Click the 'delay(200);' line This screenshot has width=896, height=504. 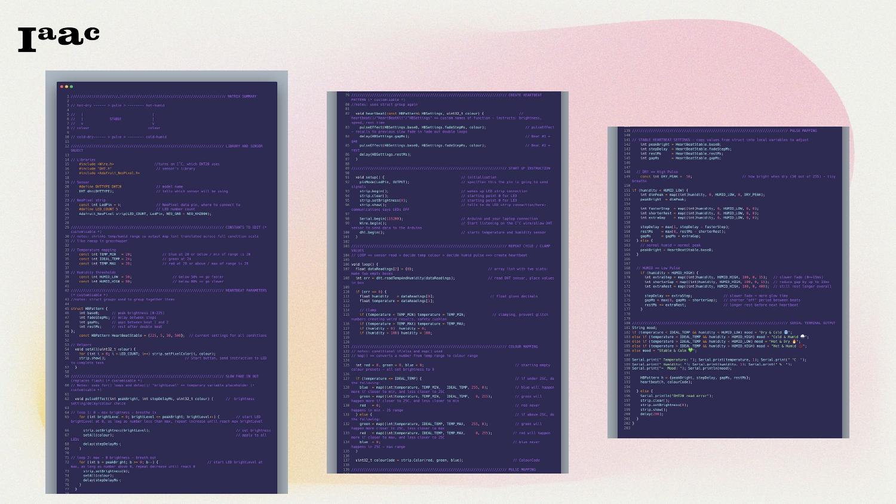click(650, 414)
